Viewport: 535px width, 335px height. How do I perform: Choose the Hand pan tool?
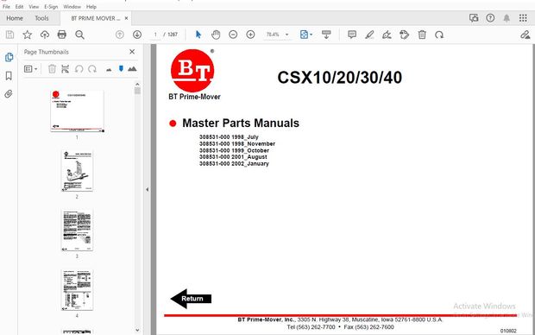[x=216, y=35]
